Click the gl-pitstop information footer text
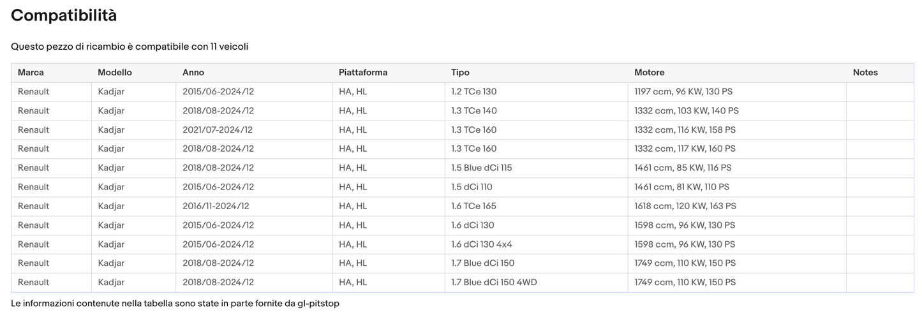Viewport: 922px width, 317px height. 175,304
